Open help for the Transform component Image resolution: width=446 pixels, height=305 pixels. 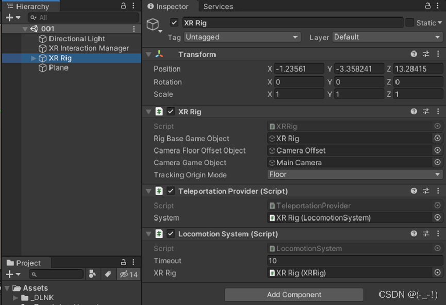click(x=414, y=54)
